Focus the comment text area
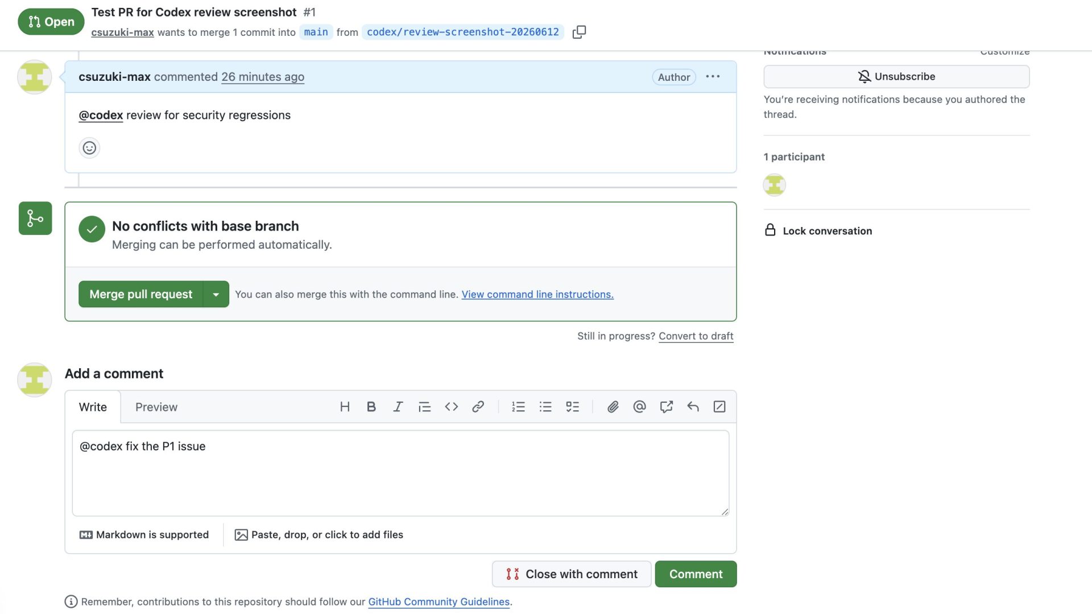Image resolution: width=1092 pixels, height=614 pixels. coord(400,473)
